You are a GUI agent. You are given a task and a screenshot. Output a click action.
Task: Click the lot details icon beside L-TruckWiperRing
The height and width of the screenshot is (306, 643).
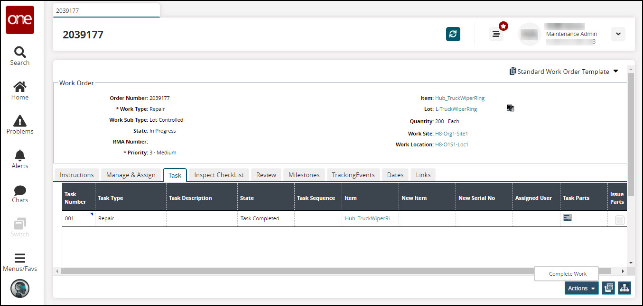coord(510,108)
